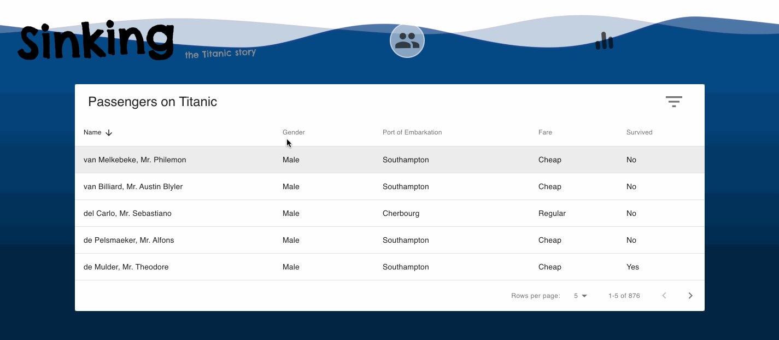Sort by Port of Embarkation column
Image resolution: width=779 pixels, height=340 pixels.
tap(412, 132)
